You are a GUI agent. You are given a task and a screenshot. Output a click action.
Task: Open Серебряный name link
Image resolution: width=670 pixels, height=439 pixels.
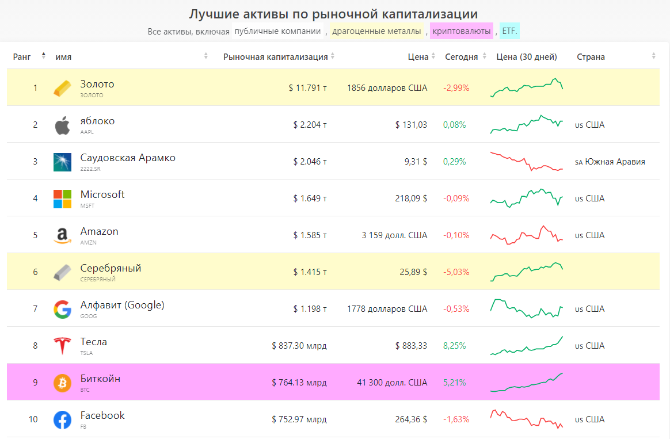point(111,268)
